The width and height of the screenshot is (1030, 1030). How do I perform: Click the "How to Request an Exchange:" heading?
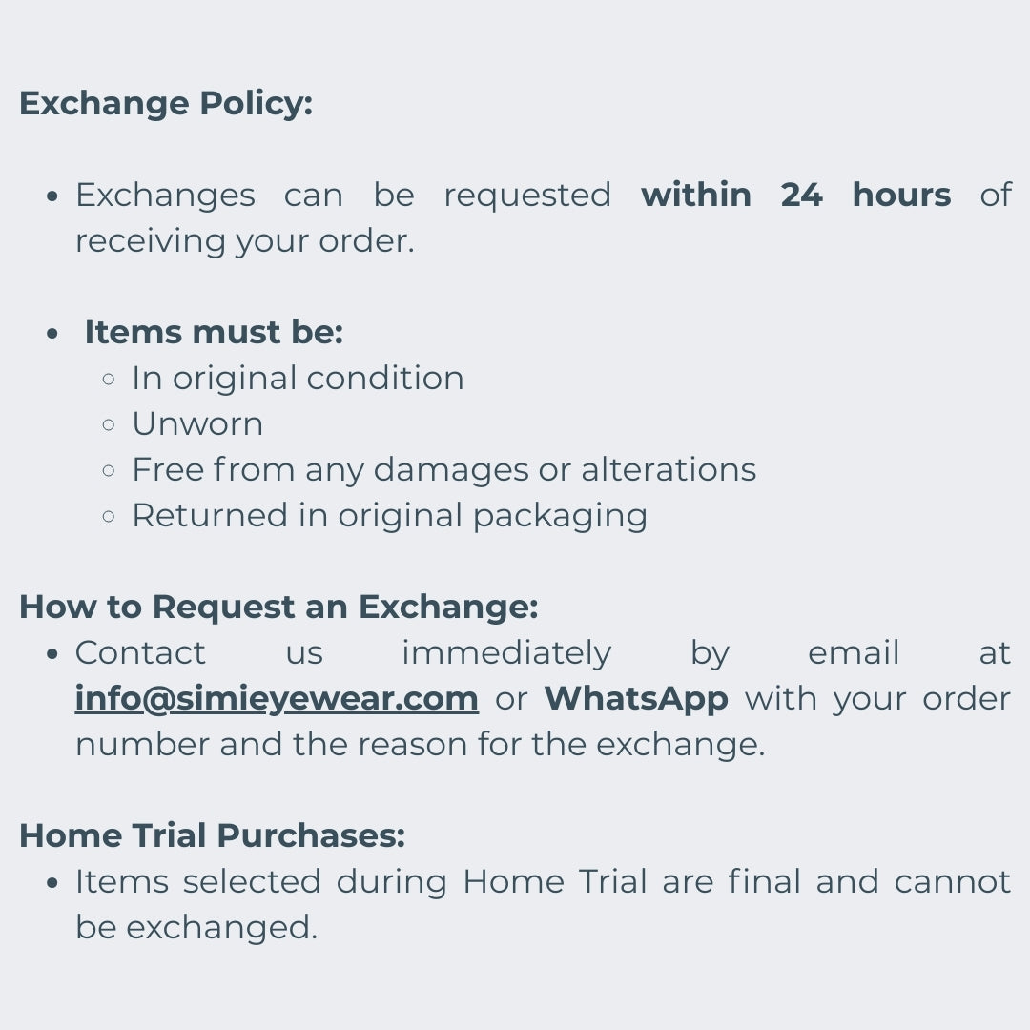278,607
